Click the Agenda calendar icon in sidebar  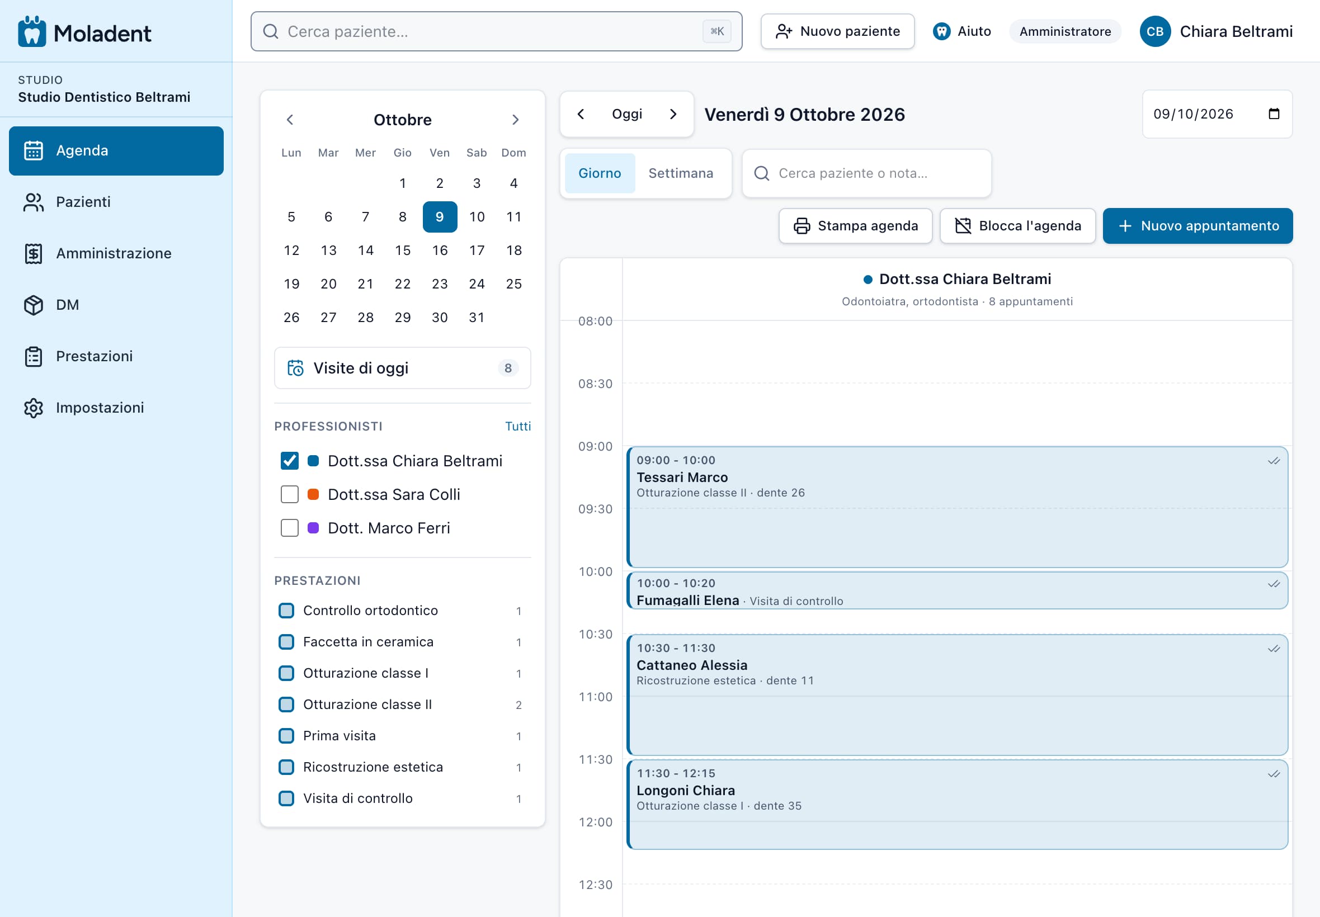(x=34, y=150)
